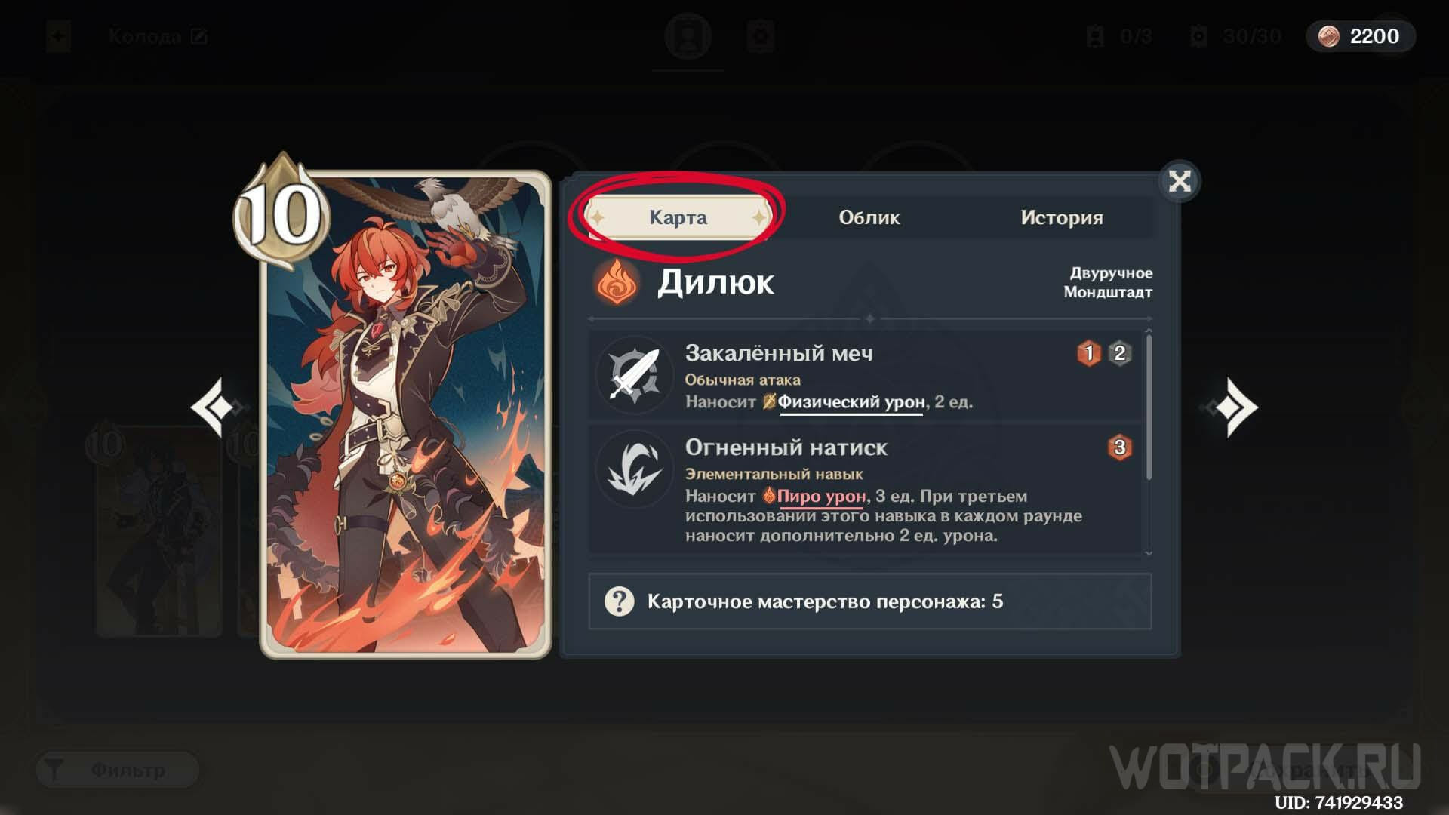Click the skill list scrollbar
This screenshot has width=1449, height=815.
tap(1149, 407)
